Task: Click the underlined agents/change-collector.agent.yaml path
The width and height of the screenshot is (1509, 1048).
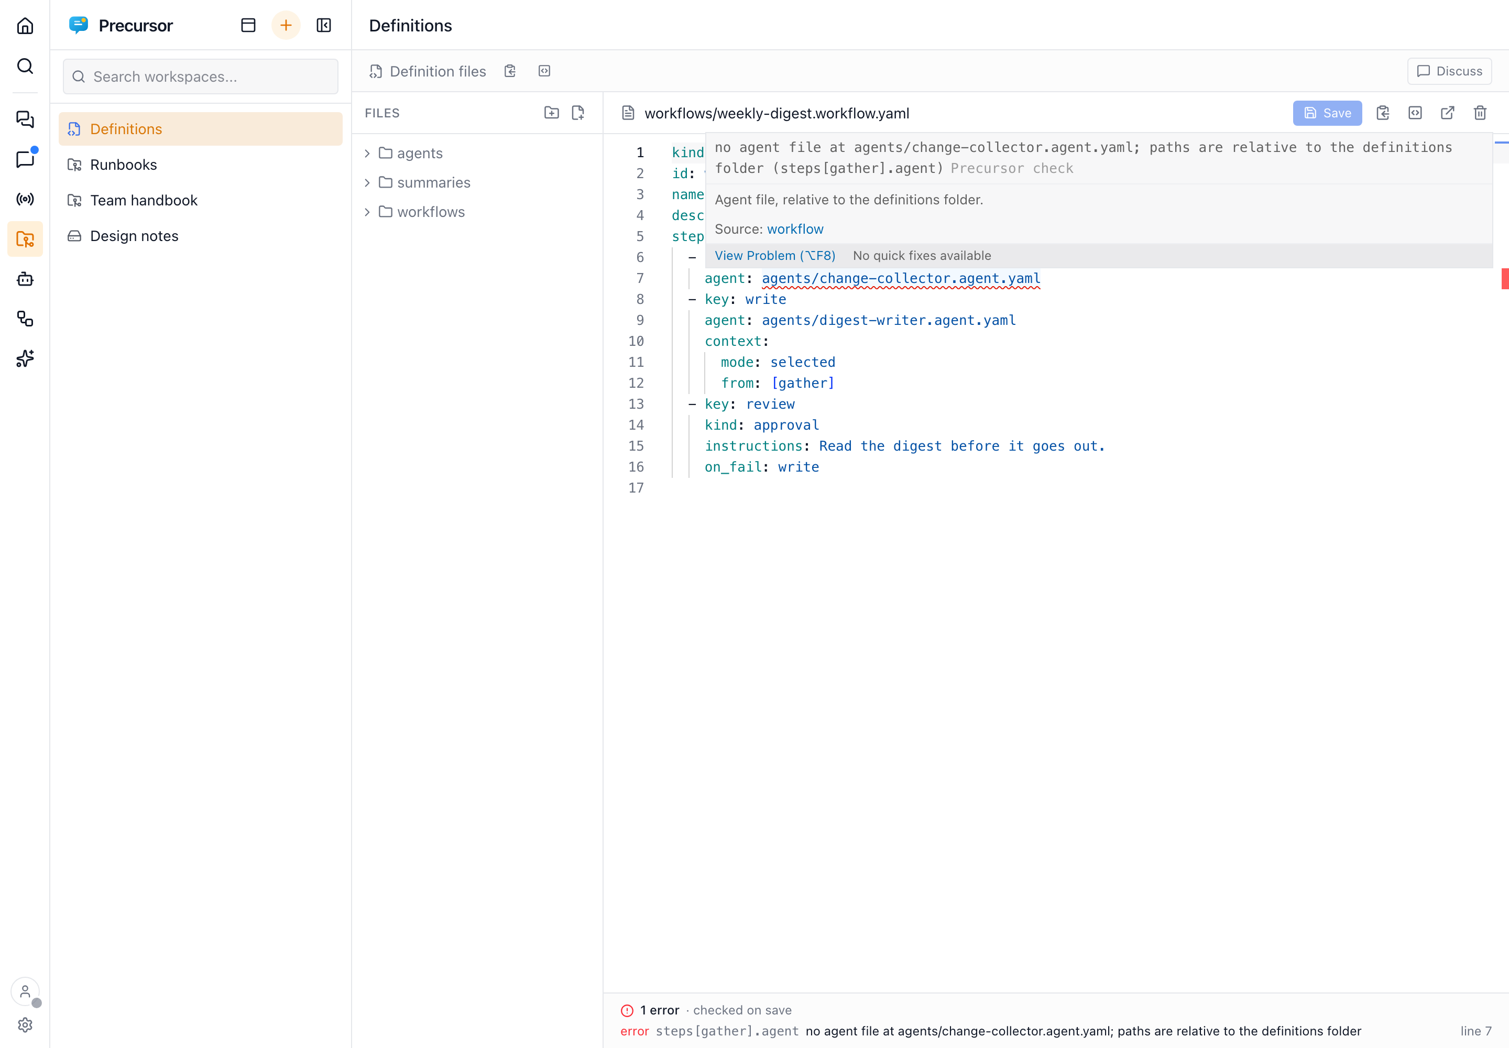Action: click(901, 278)
